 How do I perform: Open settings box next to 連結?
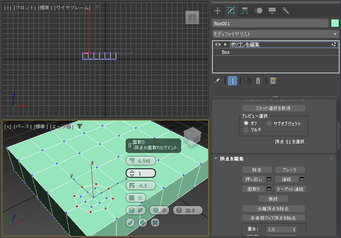click(302, 179)
